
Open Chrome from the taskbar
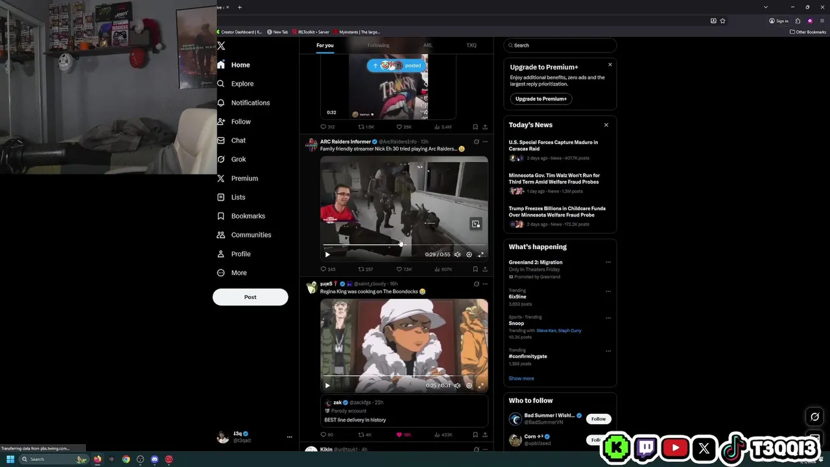pyautogui.click(x=126, y=459)
